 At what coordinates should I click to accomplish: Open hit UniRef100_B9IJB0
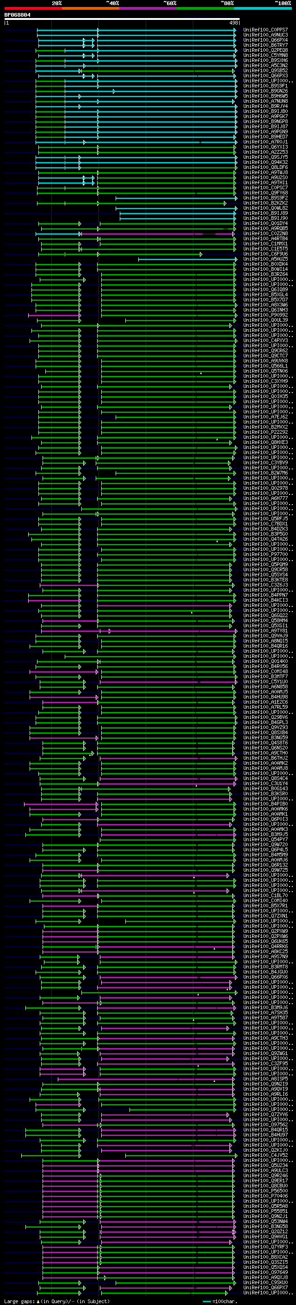click(x=265, y=112)
